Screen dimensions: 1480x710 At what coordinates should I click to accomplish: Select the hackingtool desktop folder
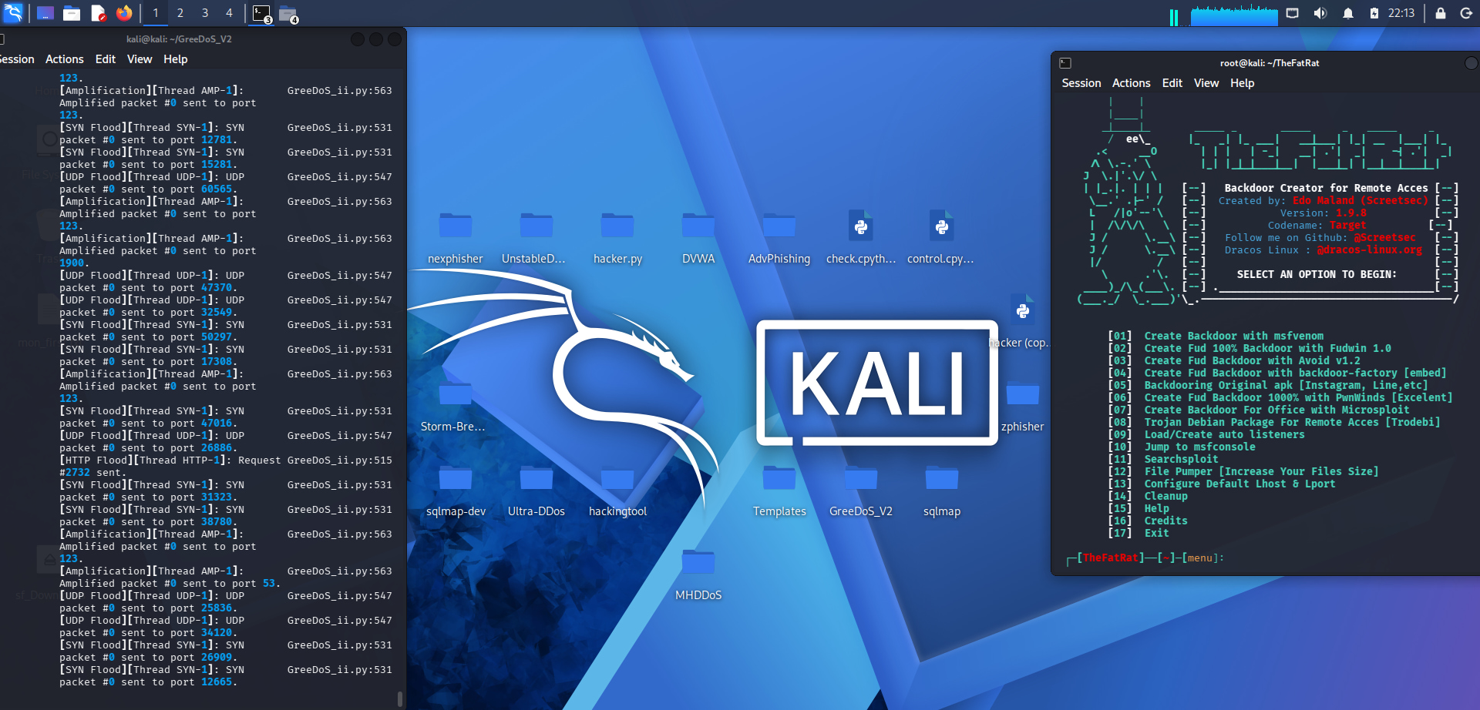point(617,490)
